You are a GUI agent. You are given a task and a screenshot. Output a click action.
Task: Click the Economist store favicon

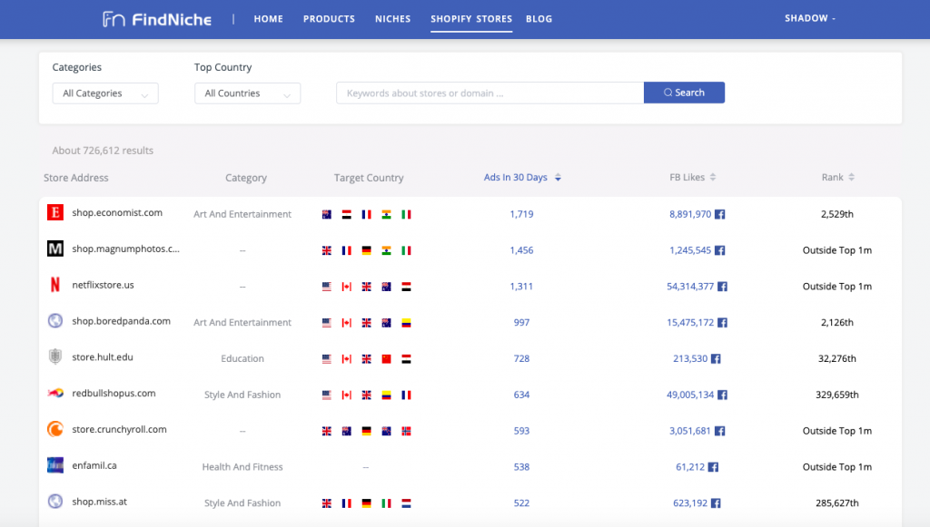click(x=55, y=212)
